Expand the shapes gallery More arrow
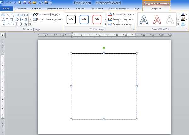The image size is (189, 135). click(30, 24)
